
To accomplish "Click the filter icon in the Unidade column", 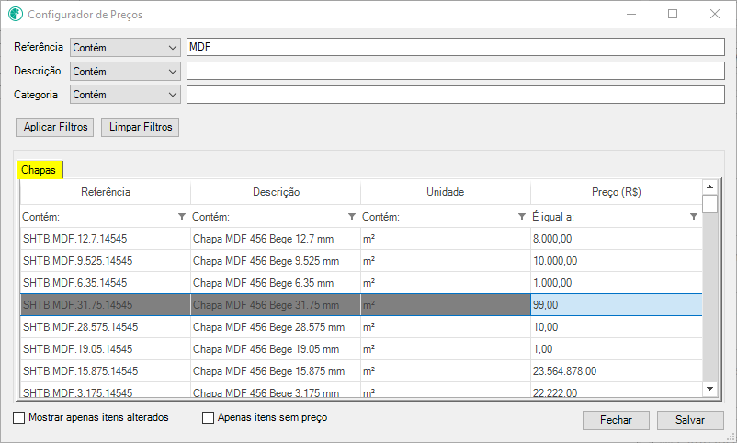I will coord(522,217).
